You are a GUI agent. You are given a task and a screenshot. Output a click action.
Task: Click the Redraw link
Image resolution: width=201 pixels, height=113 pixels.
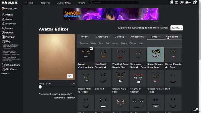pos(71,98)
